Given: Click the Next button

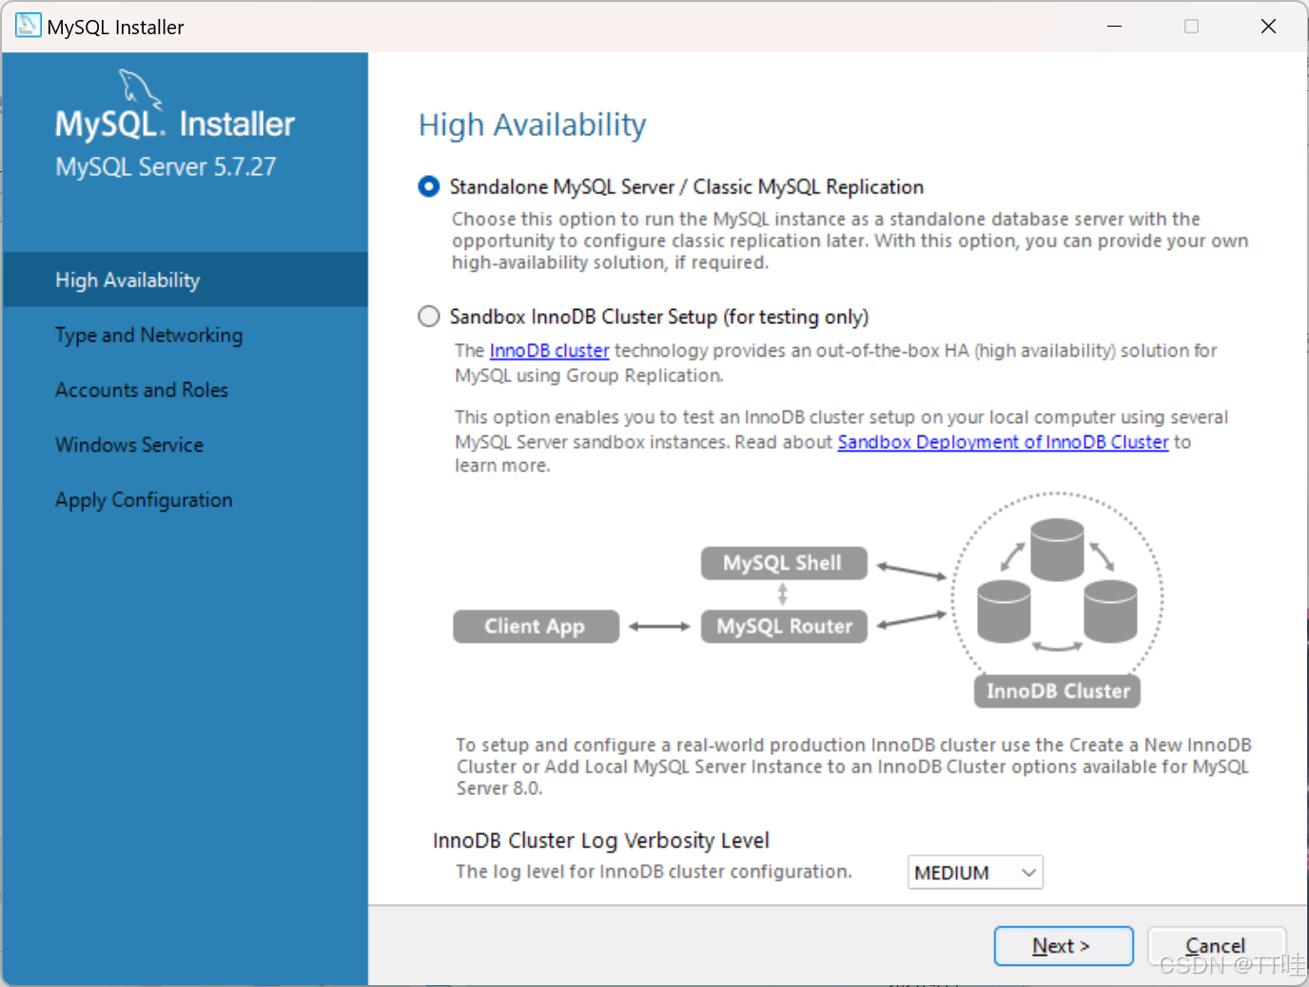Looking at the screenshot, I should pyautogui.click(x=1064, y=946).
